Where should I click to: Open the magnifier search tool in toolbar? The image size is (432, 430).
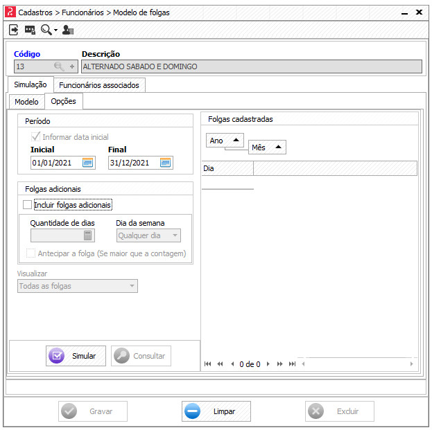pos(46,30)
